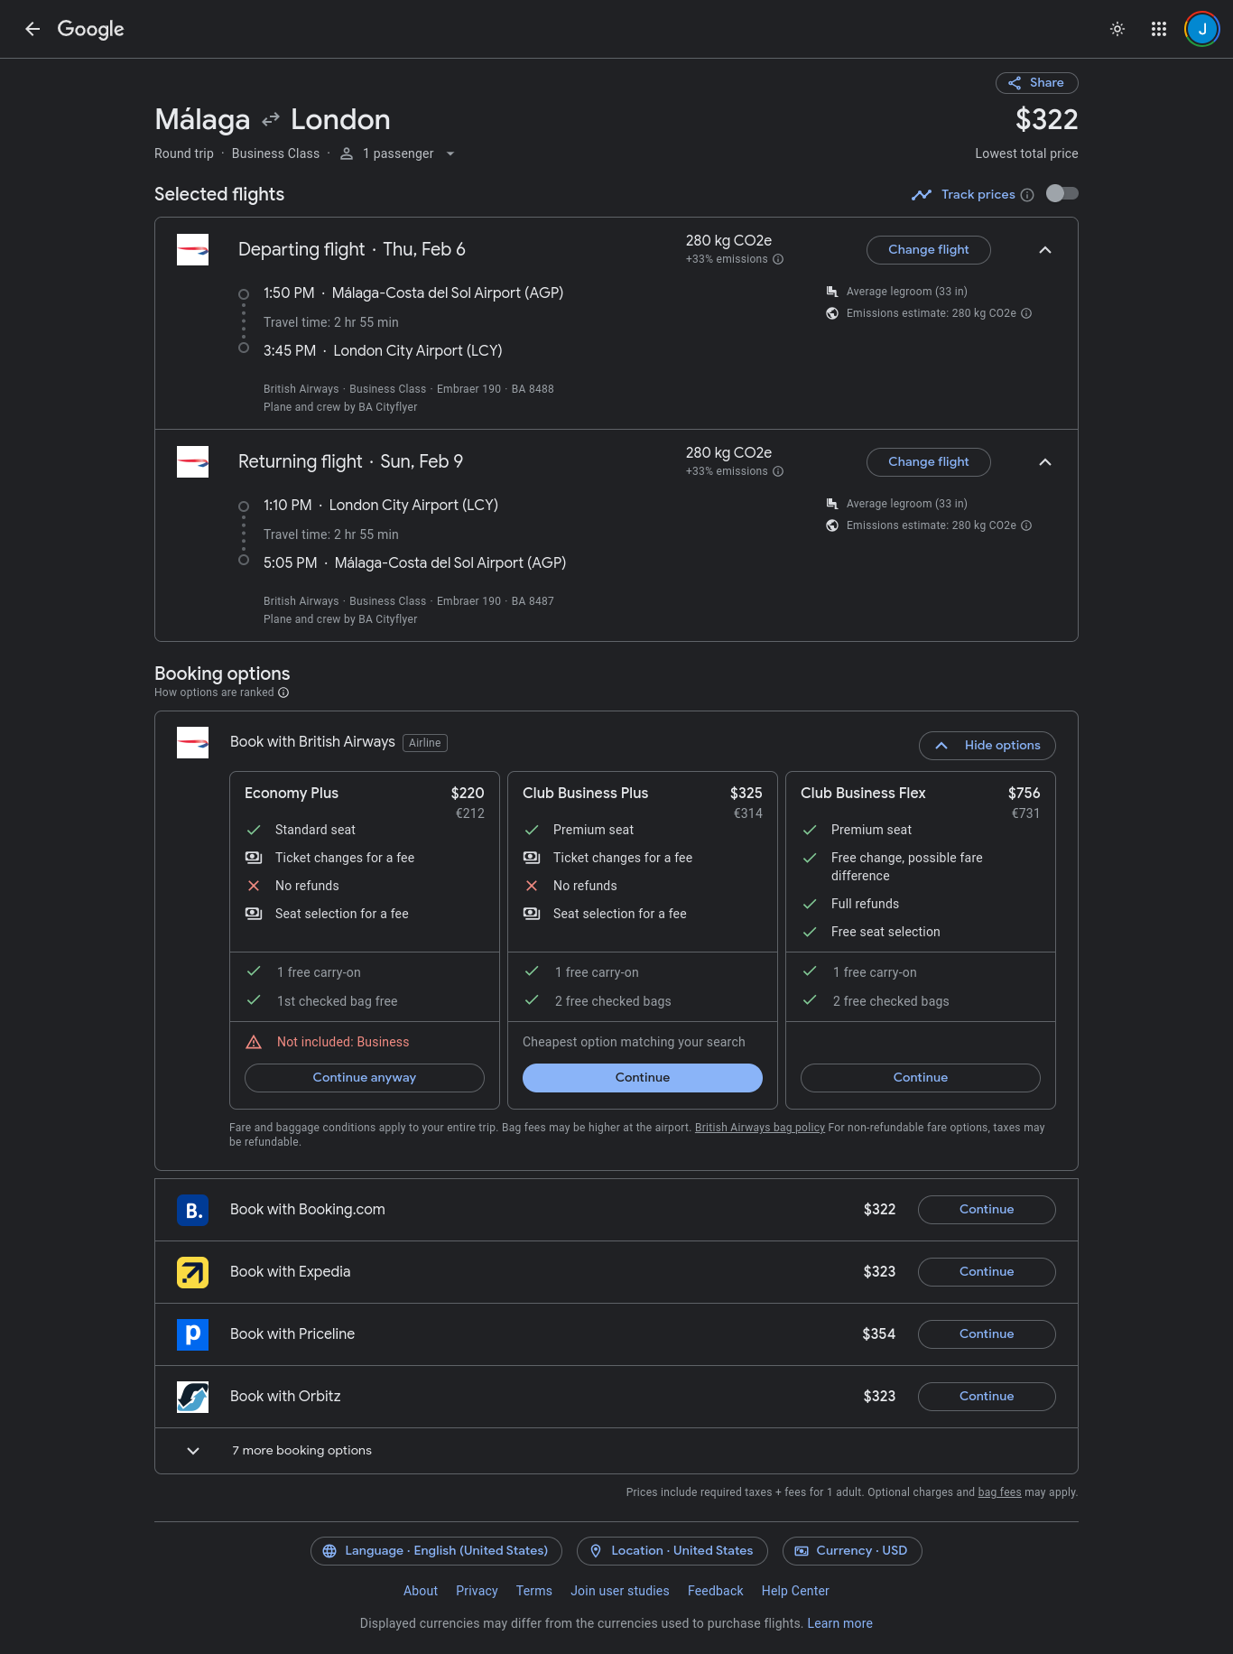Collapse the departing flight details
Screen dimensions: 1233x1654
pyautogui.click(x=1045, y=250)
